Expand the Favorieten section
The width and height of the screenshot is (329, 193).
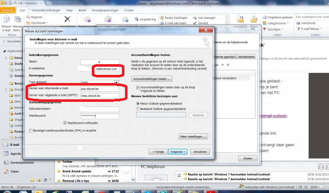[5, 41]
